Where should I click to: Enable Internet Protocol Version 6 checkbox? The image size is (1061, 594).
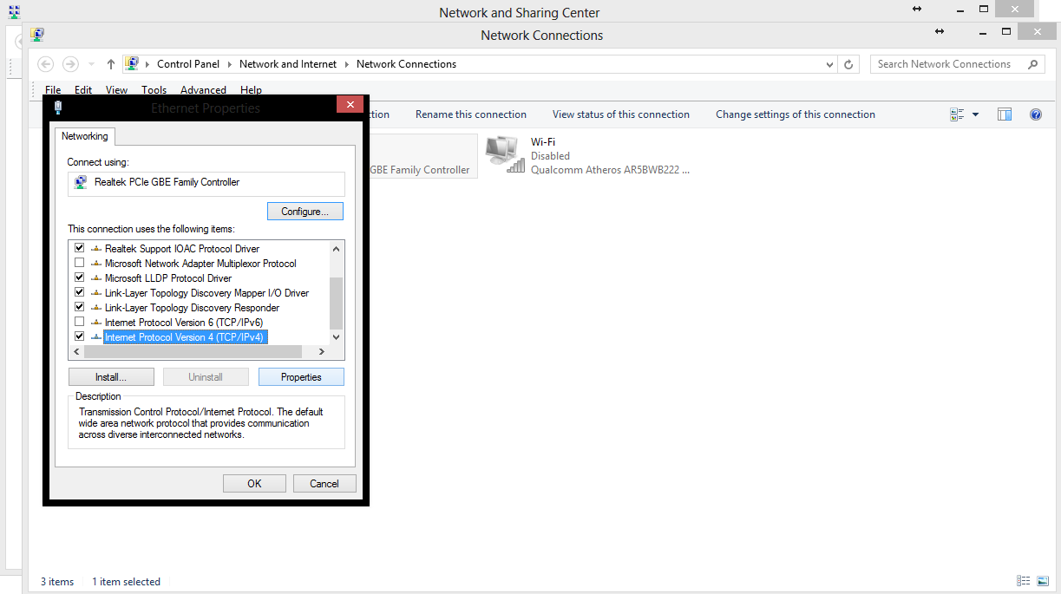(x=80, y=322)
